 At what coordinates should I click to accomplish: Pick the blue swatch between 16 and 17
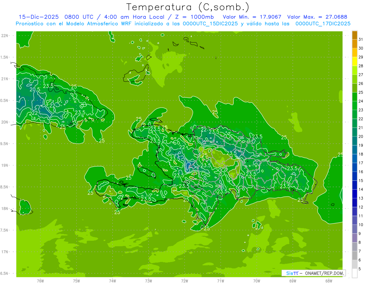click(355, 168)
